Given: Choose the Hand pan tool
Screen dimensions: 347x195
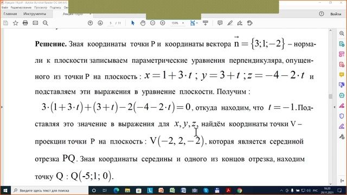Looking at the screenshot, I should pos(143,23).
